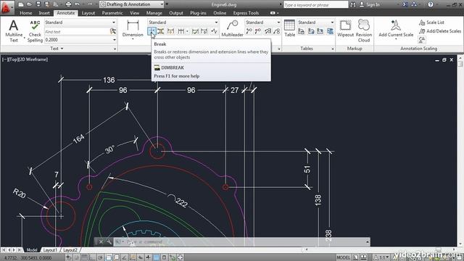
Task: Click the Multileader button
Action: click(x=232, y=29)
